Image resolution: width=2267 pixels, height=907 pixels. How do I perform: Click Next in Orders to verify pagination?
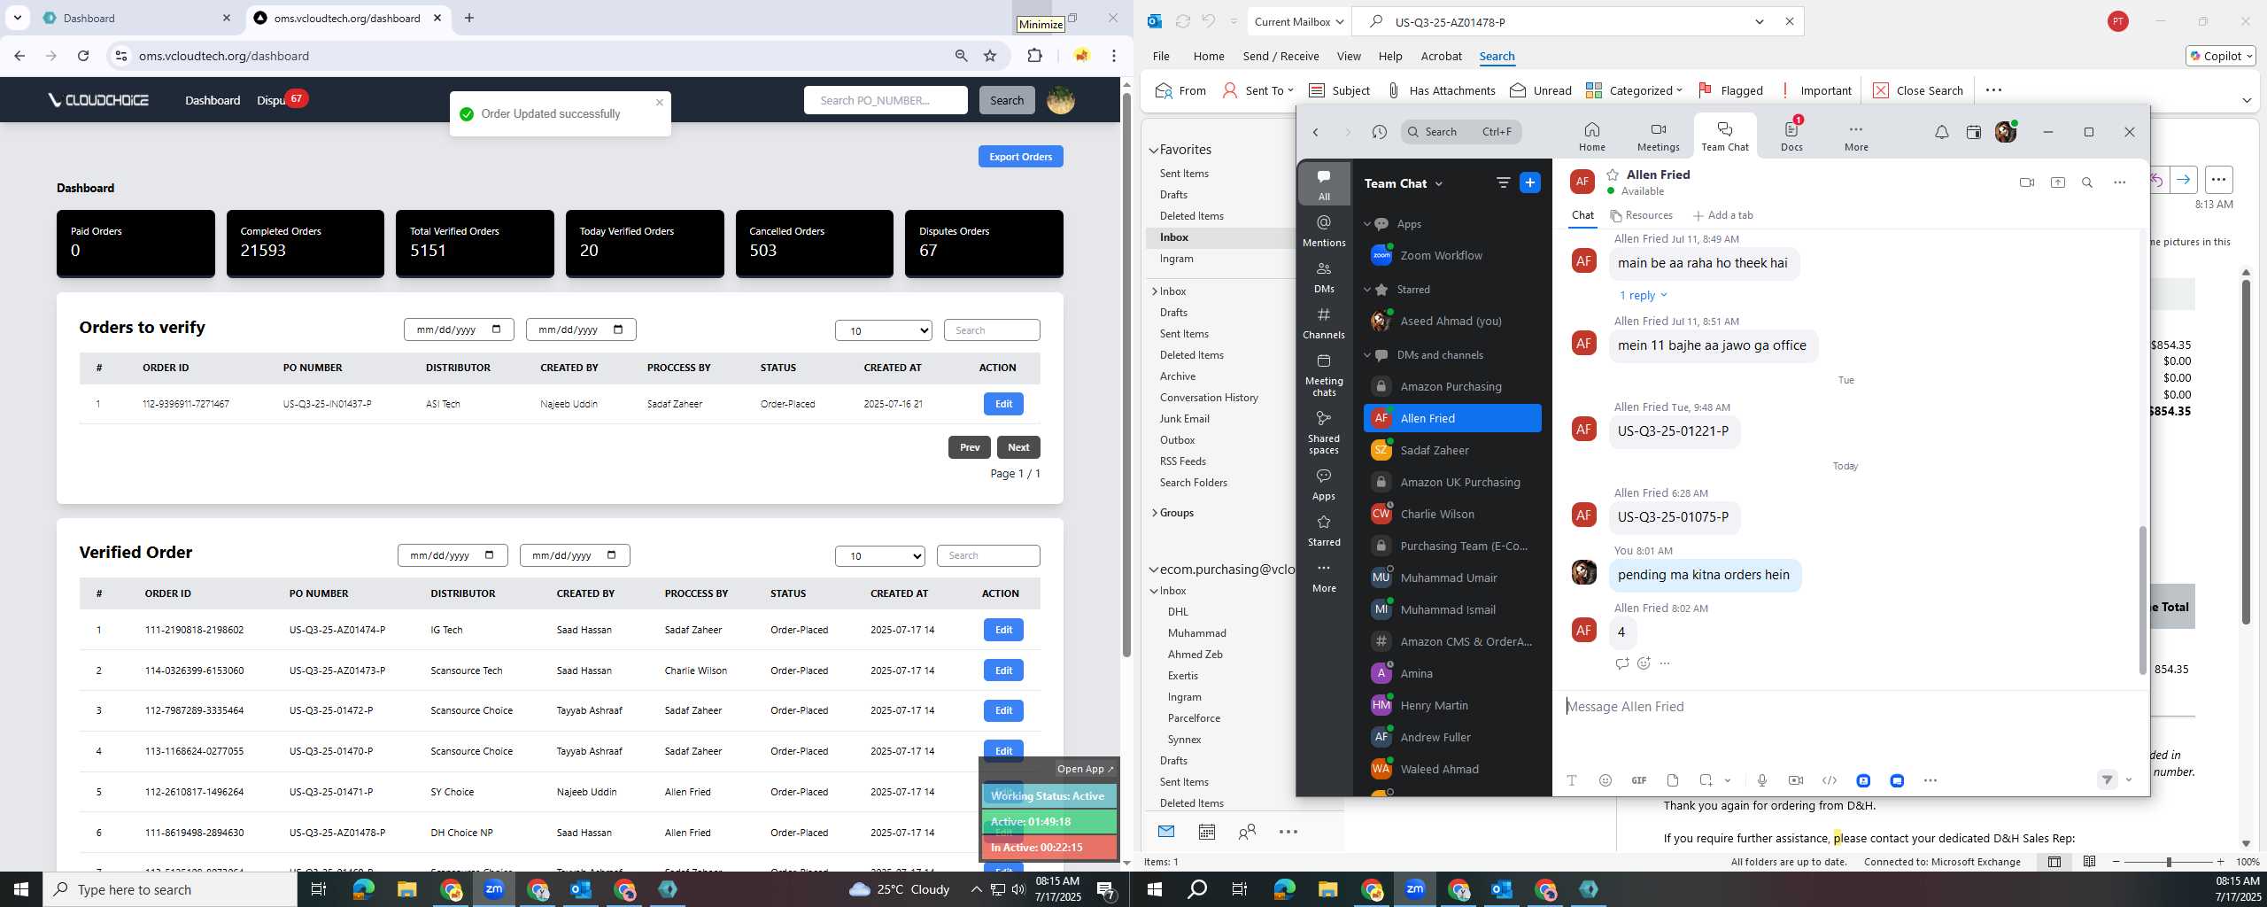coord(1018,447)
